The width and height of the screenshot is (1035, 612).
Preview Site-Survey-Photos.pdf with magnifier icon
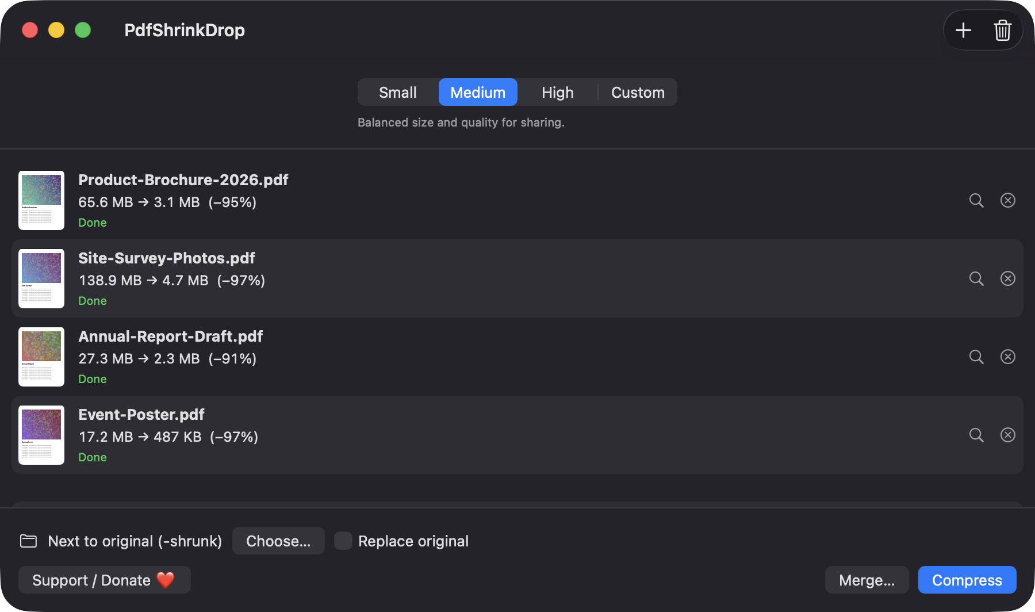tap(976, 278)
